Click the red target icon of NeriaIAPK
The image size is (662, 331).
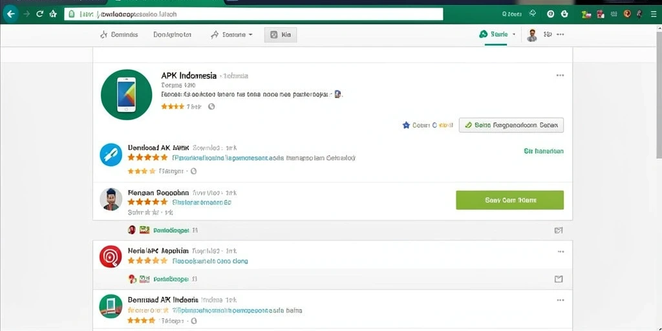111,257
